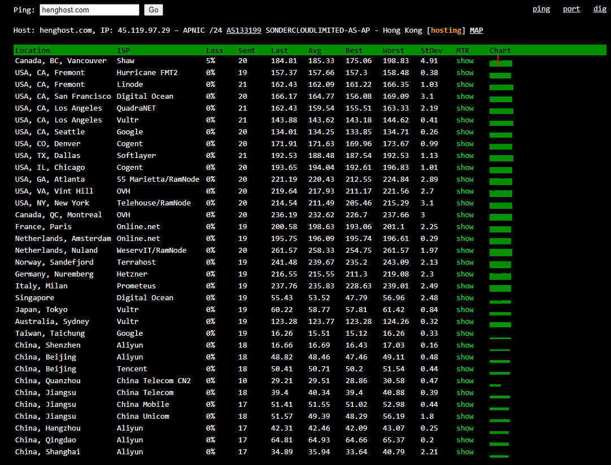This screenshot has width=611, height=465.
Task: Show MTR for Fremont Hurricane FMT2
Action: point(465,73)
